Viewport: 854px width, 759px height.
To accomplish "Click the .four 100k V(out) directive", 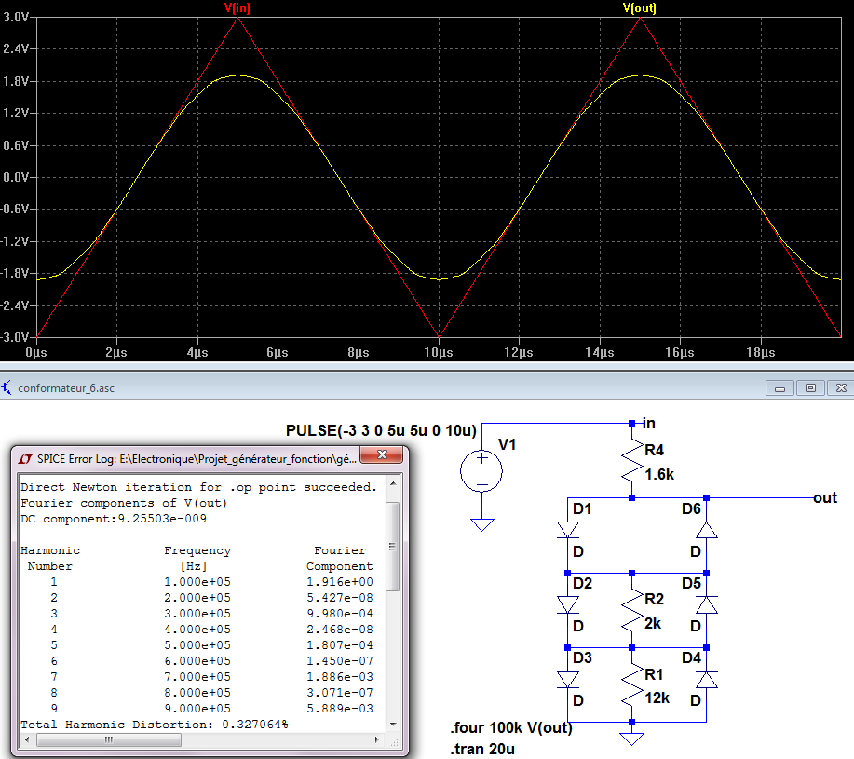I will coord(511,728).
